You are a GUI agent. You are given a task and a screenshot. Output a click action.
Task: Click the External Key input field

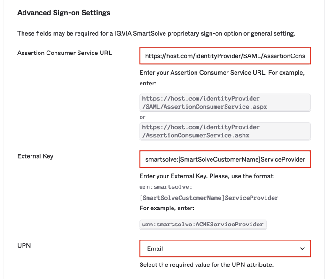coord(225,159)
